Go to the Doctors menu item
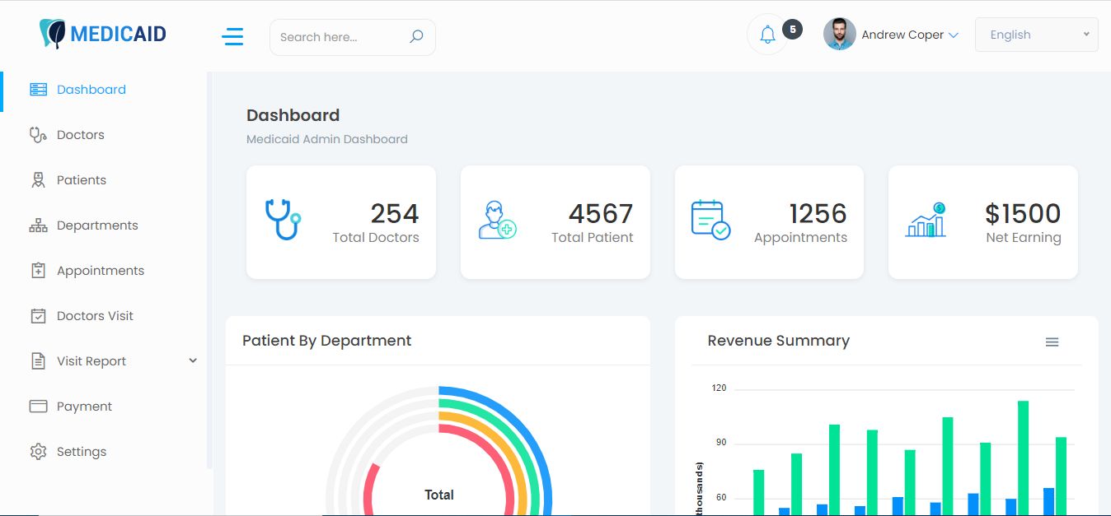Image resolution: width=1111 pixels, height=516 pixels. click(81, 135)
